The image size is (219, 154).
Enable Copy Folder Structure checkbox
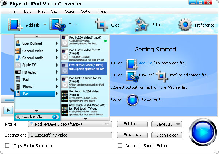(7, 146)
